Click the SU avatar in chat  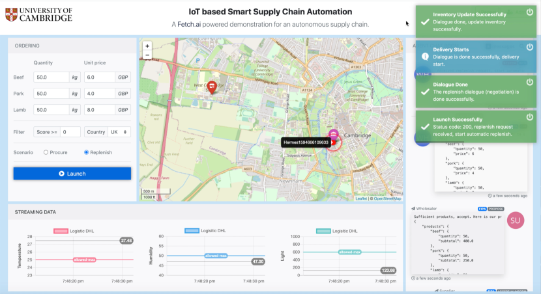pyautogui.click(x=516, y=220)
